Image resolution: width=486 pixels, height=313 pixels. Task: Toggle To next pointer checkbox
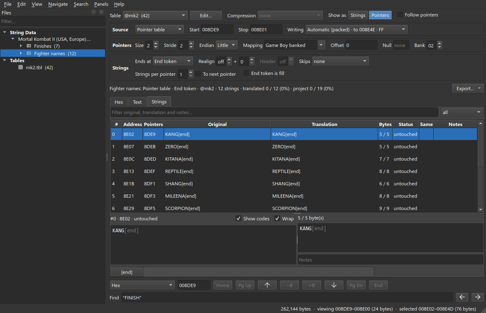(x=198, y=74)
